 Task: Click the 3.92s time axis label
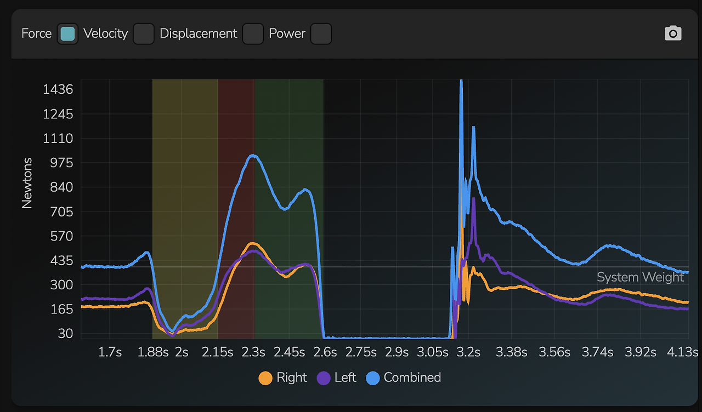pyautogui.click(x=640, y=352)
